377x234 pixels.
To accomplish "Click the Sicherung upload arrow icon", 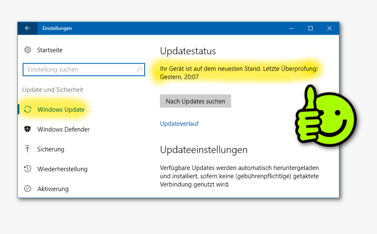I will coord(28,149).
